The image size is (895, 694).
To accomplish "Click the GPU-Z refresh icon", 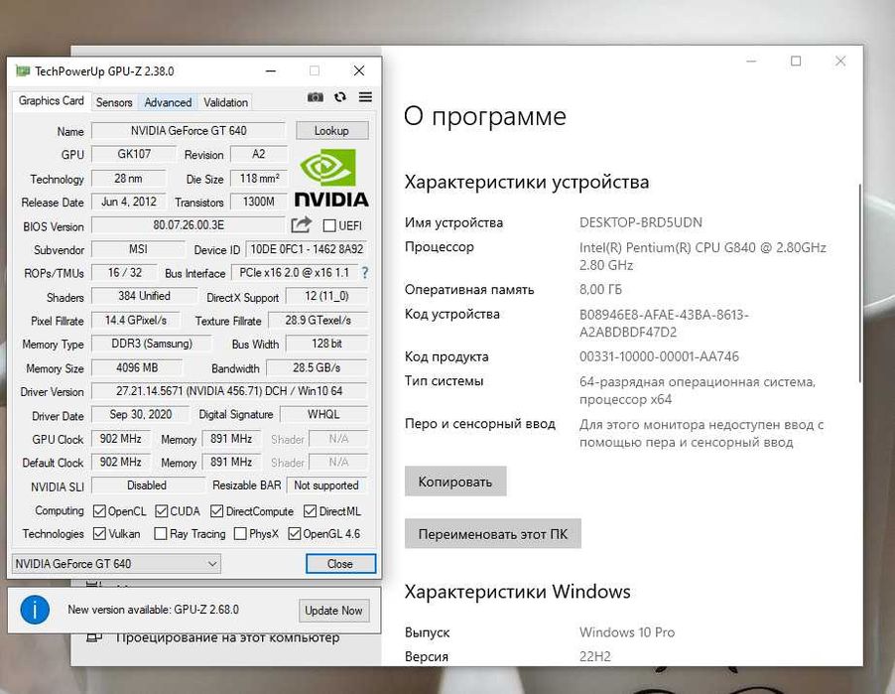I will tap(340, 97).
